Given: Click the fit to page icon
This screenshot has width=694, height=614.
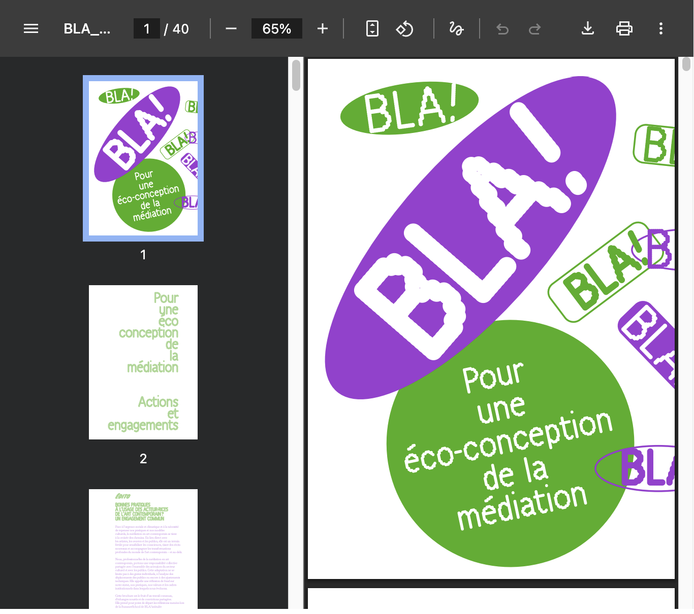Looking at the screenshot, I should (372, 28).
